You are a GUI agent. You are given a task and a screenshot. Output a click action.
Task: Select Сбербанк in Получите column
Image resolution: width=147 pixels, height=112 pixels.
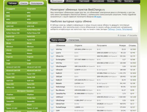[36, 95]
